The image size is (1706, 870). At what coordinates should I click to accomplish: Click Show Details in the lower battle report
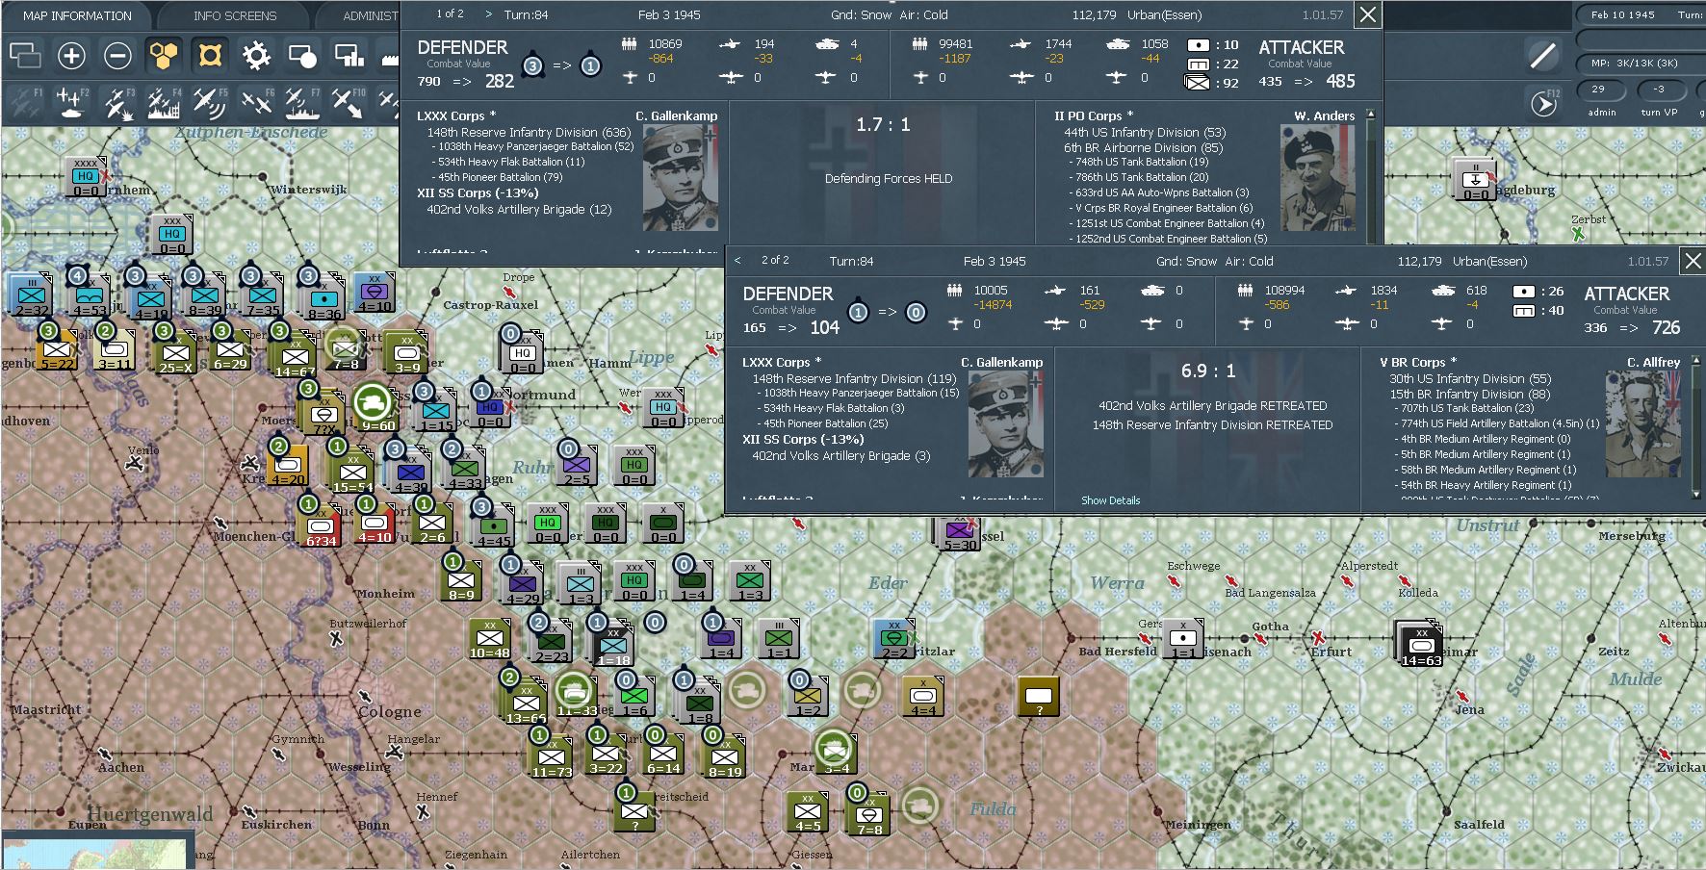tap(1110, 500)
